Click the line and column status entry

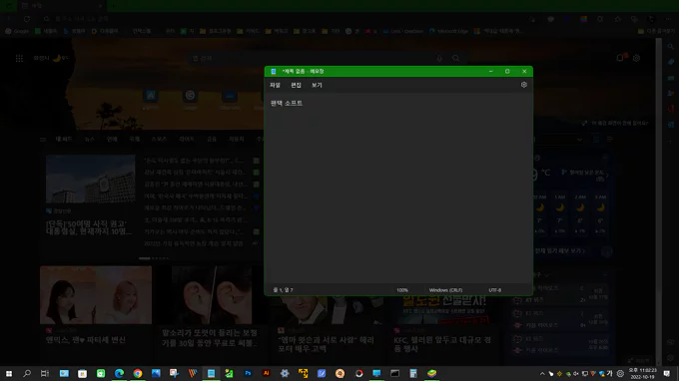click(x=283, y=290)
